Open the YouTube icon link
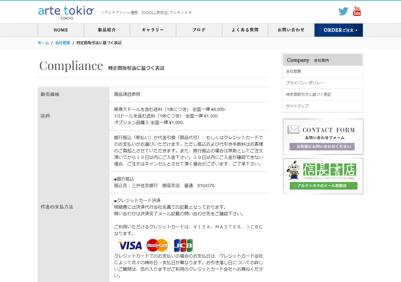The height and width of the screenshot is (282, 401). (x=357, y=11)
